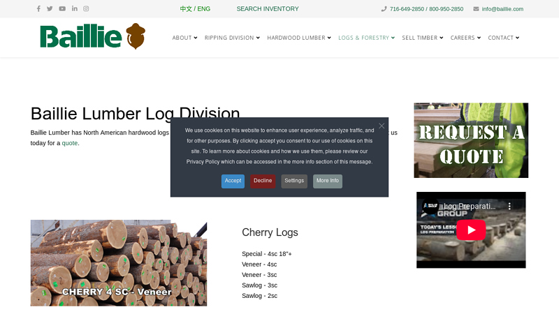Open the YouTube video options menu

click(x=509, y=206)
